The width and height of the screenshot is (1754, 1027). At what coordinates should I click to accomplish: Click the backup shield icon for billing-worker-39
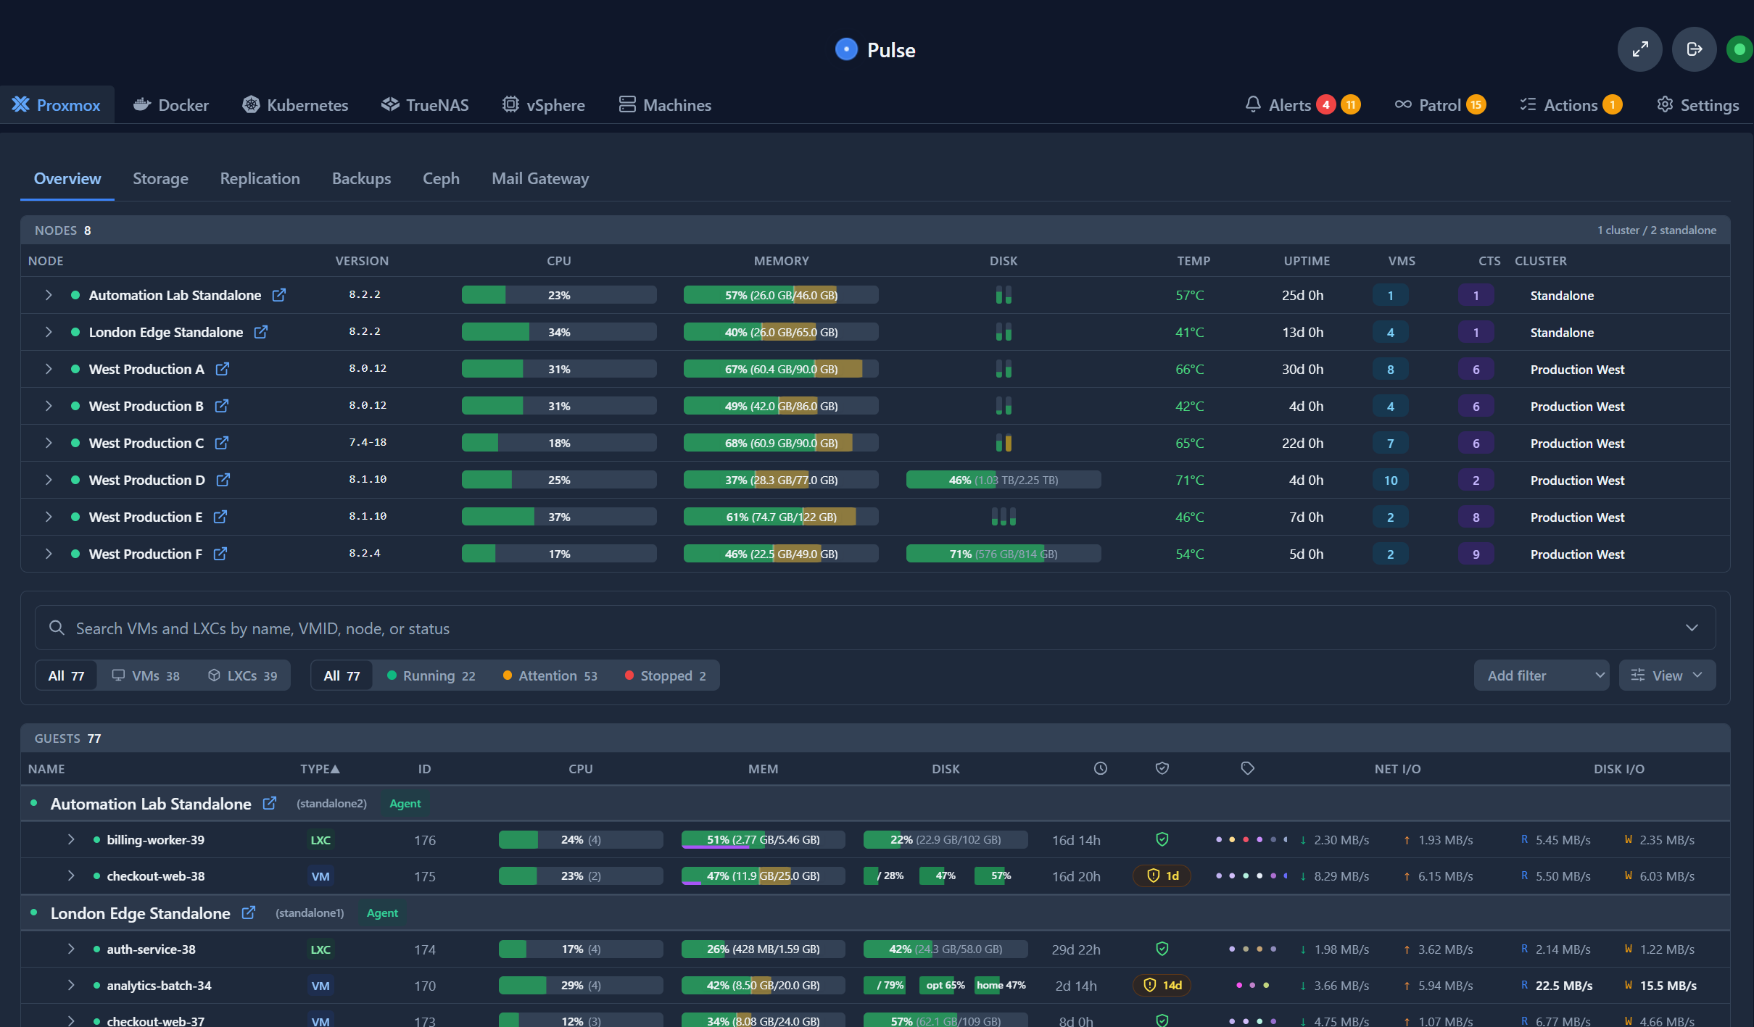click(1162, 839)
